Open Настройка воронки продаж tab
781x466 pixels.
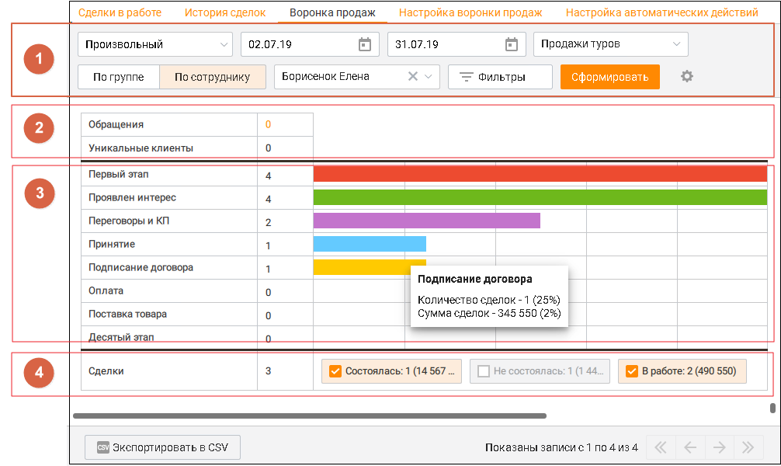tap(470, 12)
